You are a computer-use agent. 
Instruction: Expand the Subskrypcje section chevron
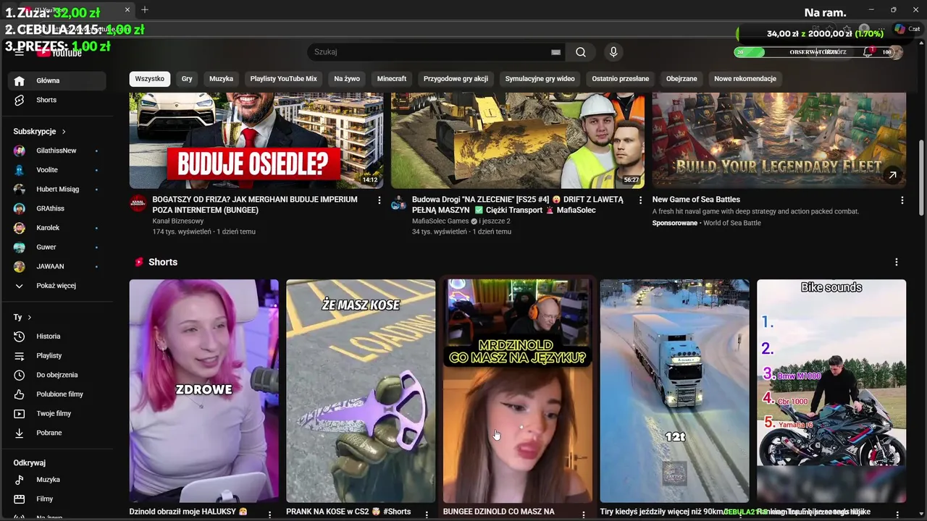click(x=64, y=132)
